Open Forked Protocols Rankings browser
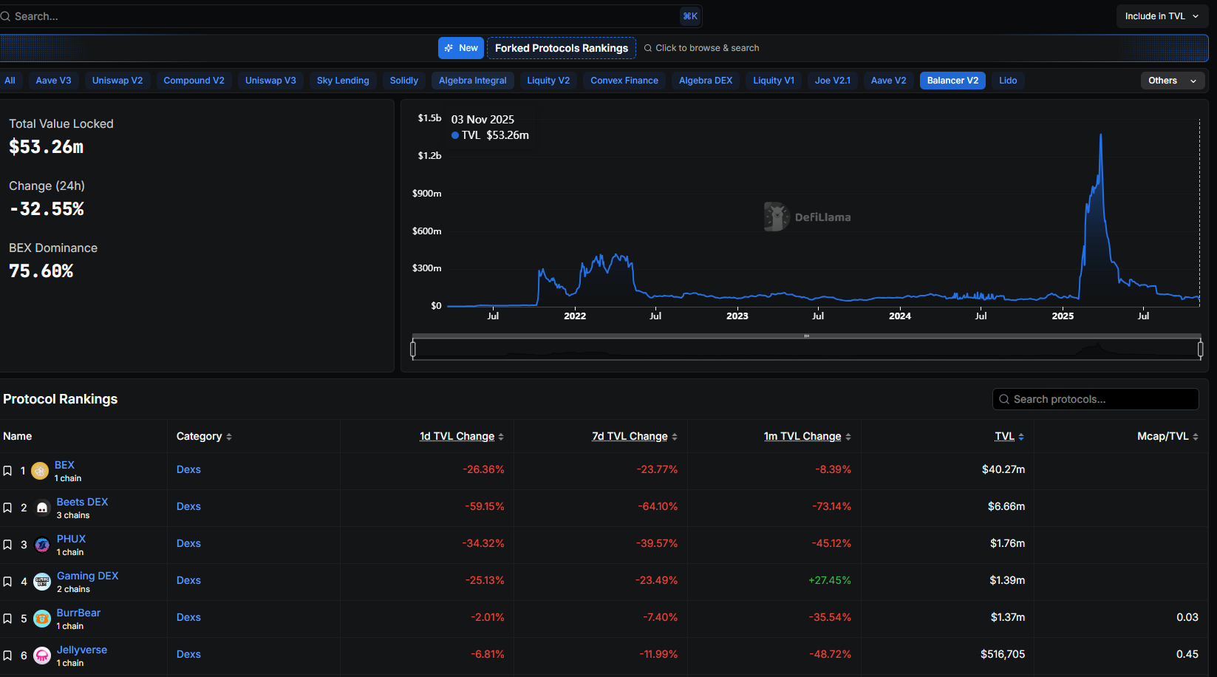The image size is (1217, 677). point(561,48)
